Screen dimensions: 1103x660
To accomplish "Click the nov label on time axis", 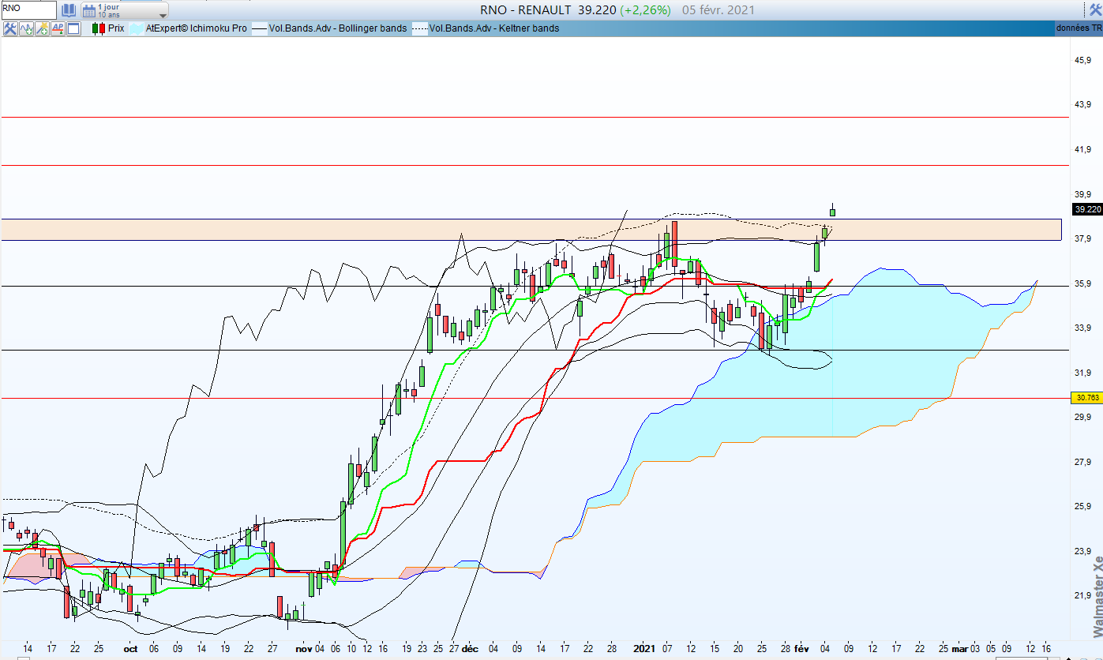I will pos(304,649).
